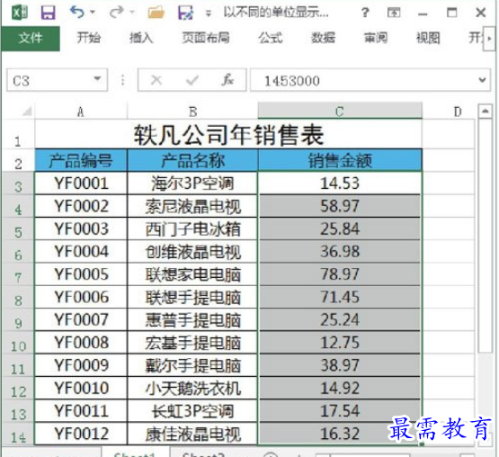Open the Help question mark
This screenshot has width=499, height=457.
point(365,13)
